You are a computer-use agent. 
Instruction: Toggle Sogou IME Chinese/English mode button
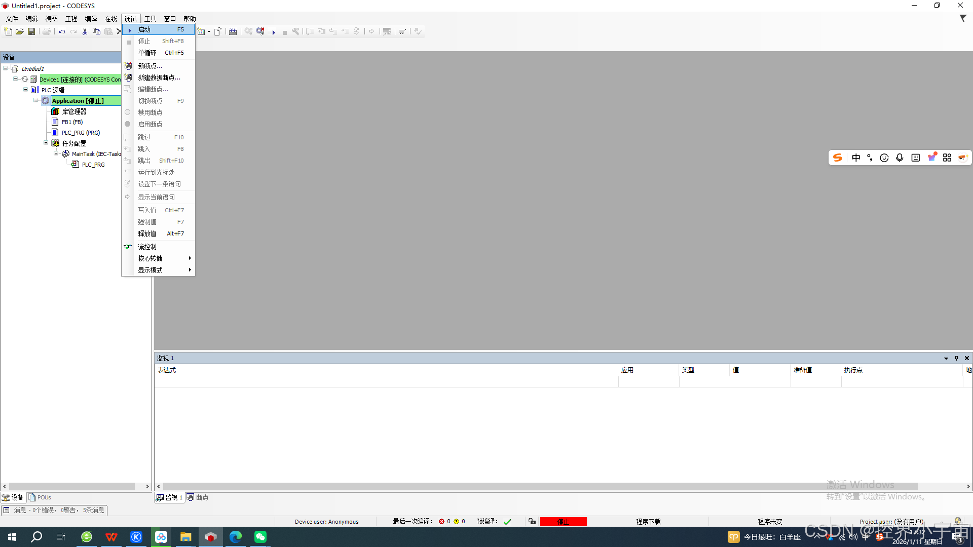[856, 158]
